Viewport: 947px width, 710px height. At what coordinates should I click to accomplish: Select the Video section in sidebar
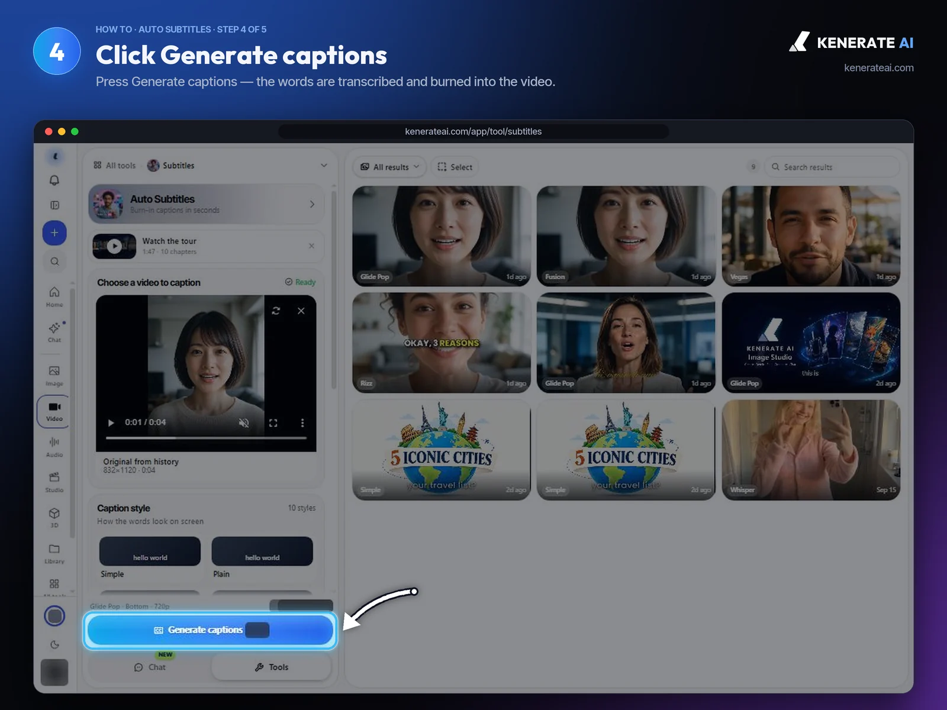tap(54, 411)
